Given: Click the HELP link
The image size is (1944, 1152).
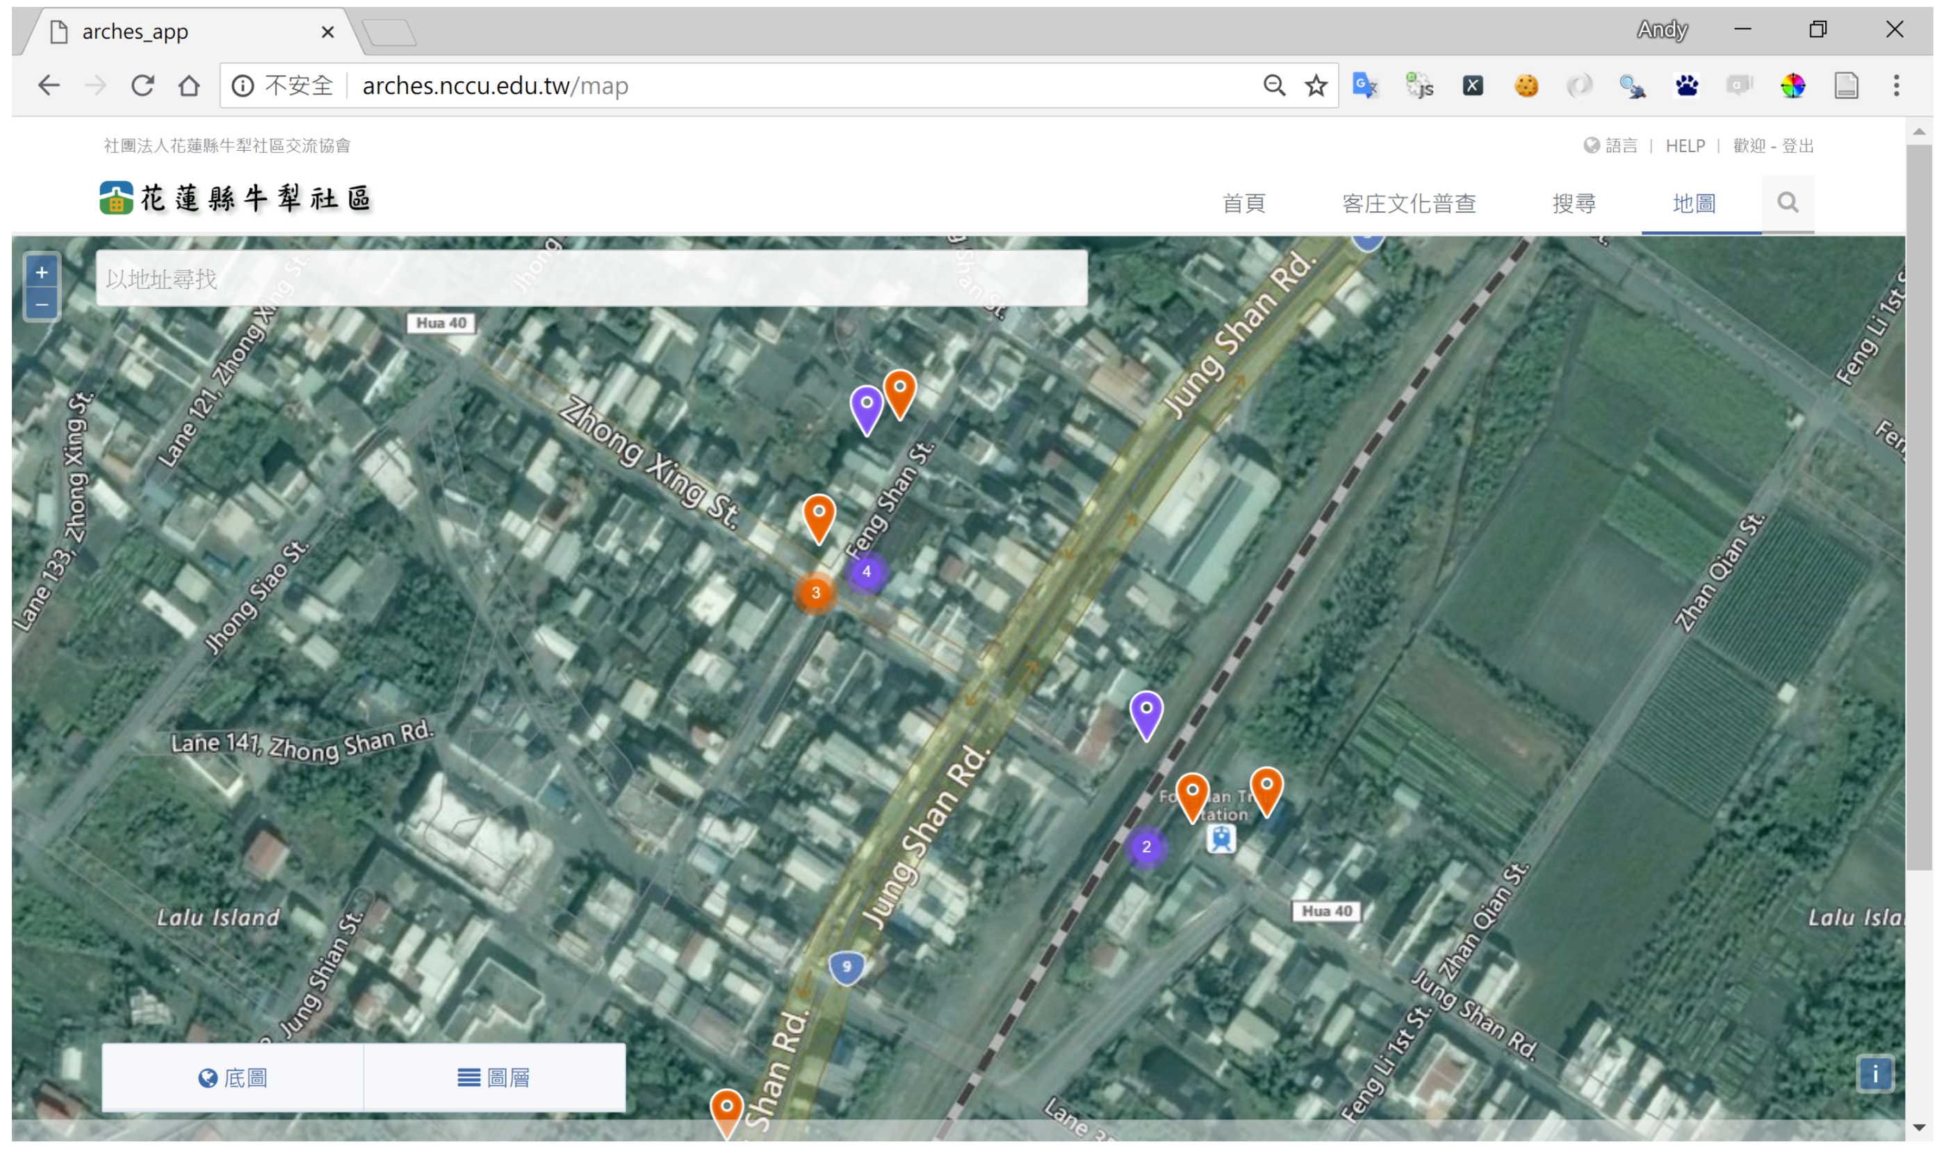Looking at the screenshot, I should click(x=1685, y=146).
